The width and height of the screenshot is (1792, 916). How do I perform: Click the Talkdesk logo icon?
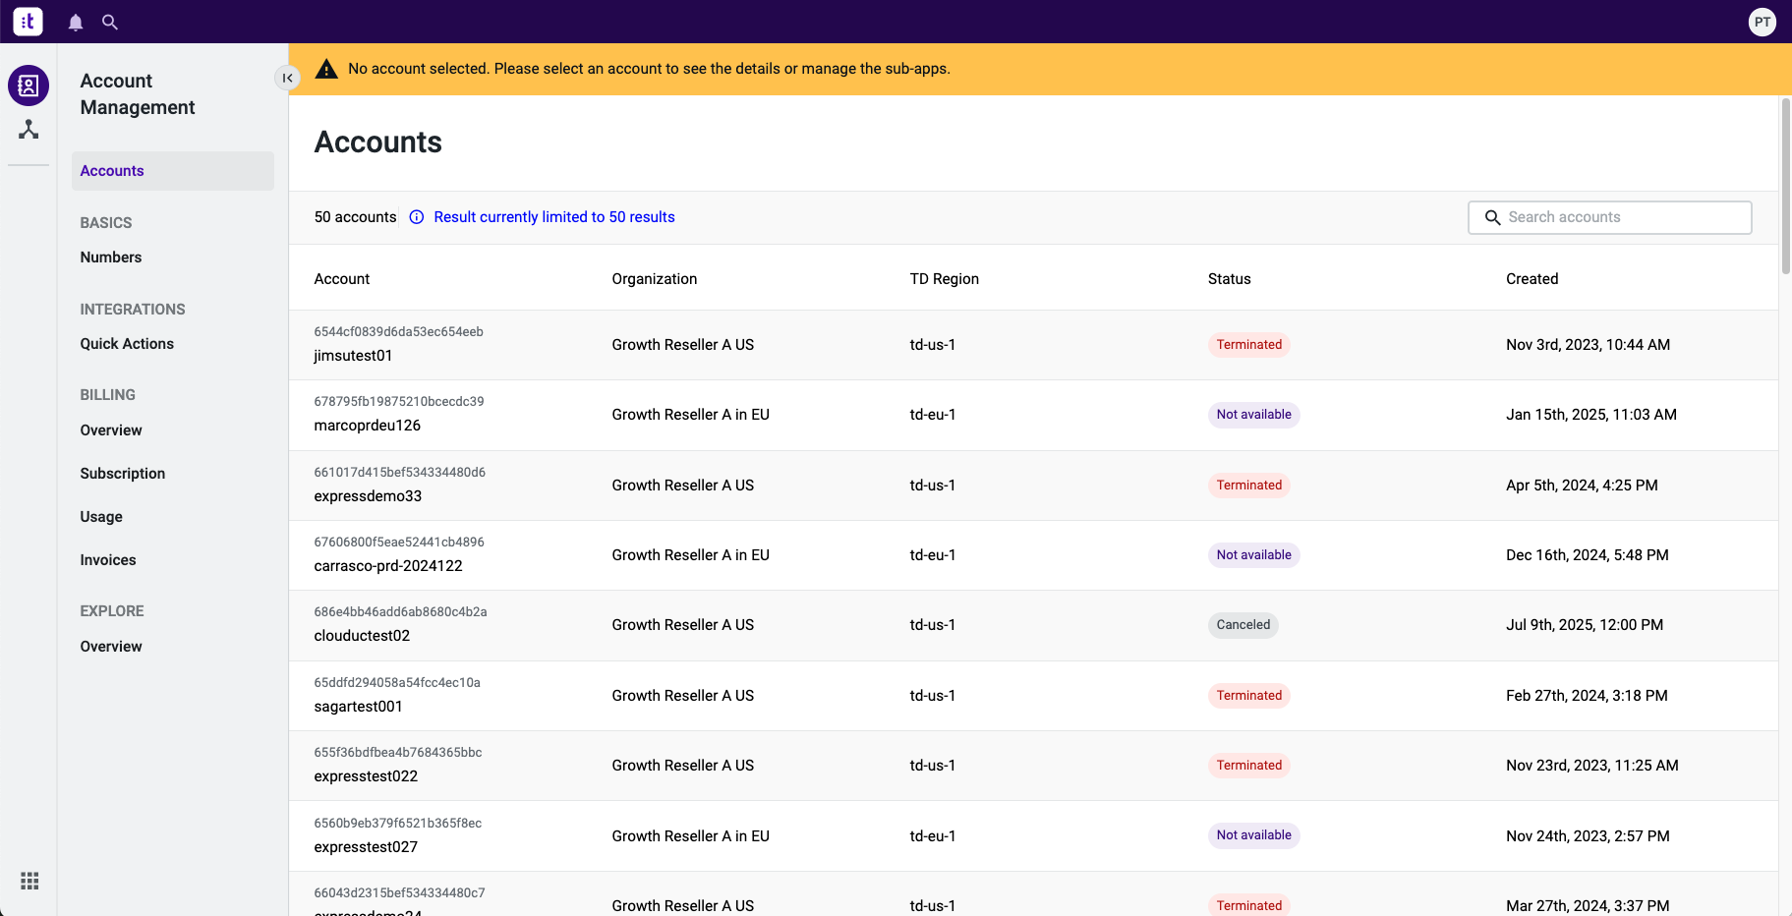tap(28, 21)
